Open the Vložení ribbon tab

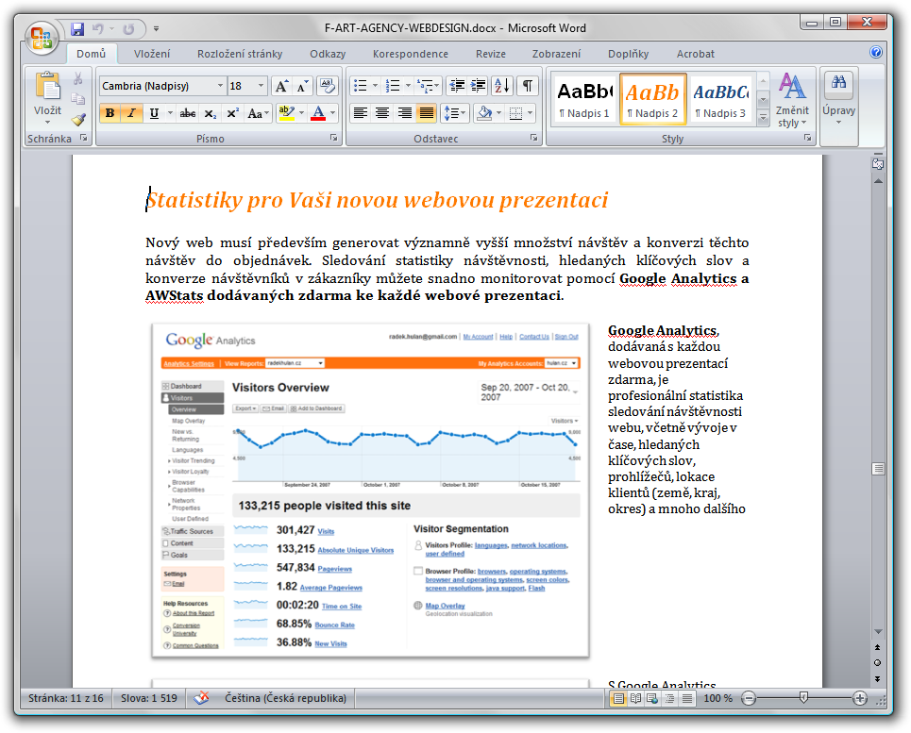pos(152,54)
